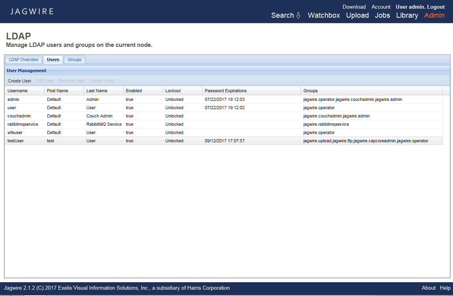Open the Watchbox page
The height and width of the screenshot is (296, 453).
point(324,15)
